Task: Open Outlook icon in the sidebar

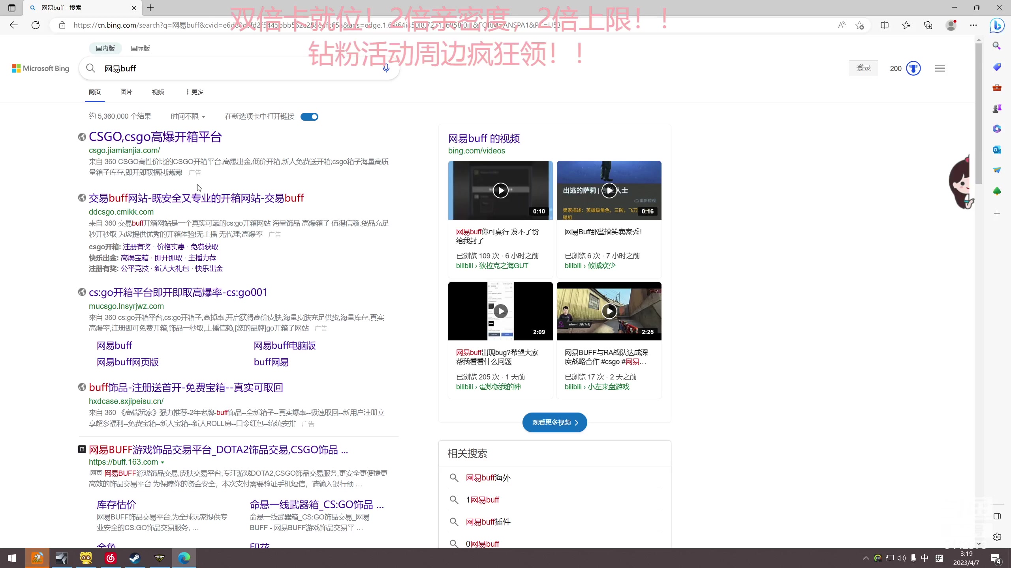Action: tap(997, 149)
